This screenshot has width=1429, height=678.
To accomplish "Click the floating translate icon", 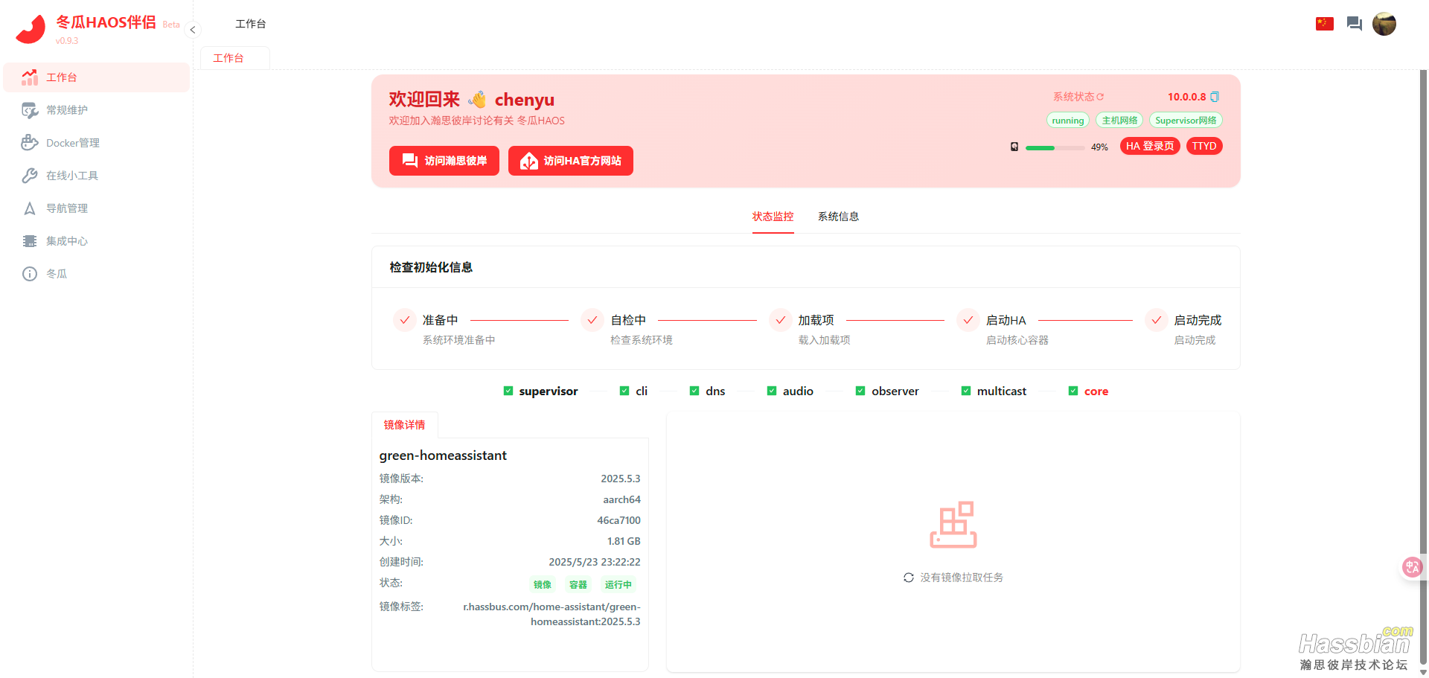I will tap(1412, 567).
